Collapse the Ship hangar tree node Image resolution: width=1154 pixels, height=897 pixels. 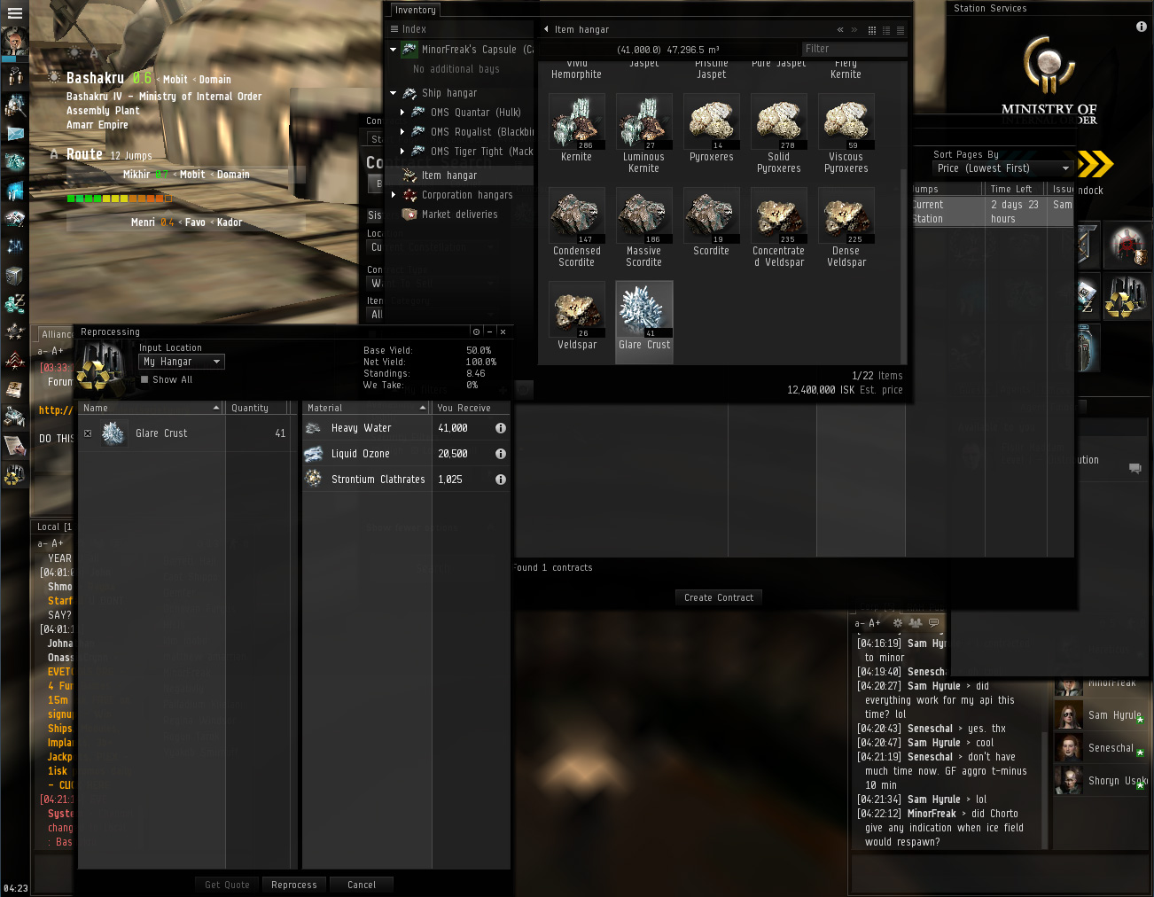click(x=394, y=93)
